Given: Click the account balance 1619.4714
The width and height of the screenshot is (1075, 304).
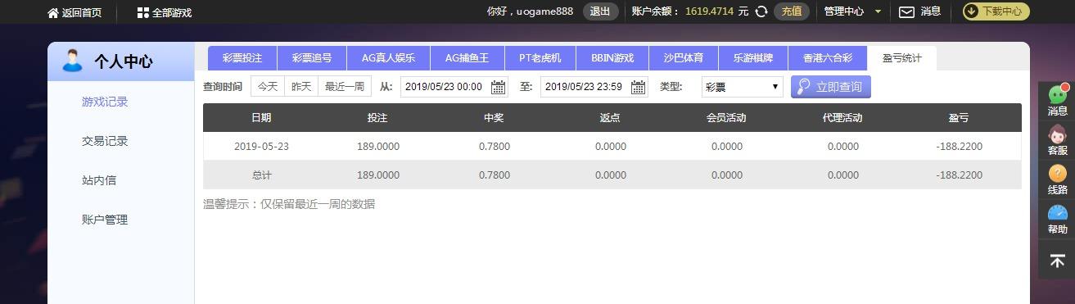Looking at the screenshot, I should 709,11.
